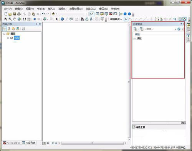
Task: Switch to List By Selection
Action: point(18,29)
